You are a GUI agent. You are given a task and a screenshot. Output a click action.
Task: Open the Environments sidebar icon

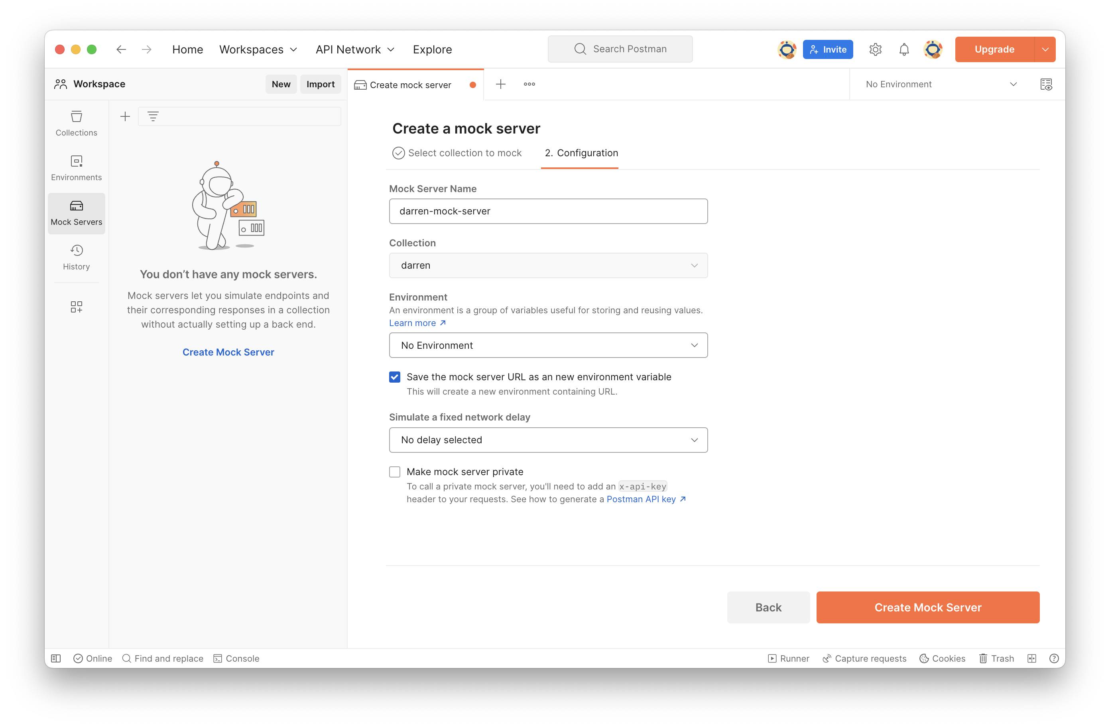(76, 168)
